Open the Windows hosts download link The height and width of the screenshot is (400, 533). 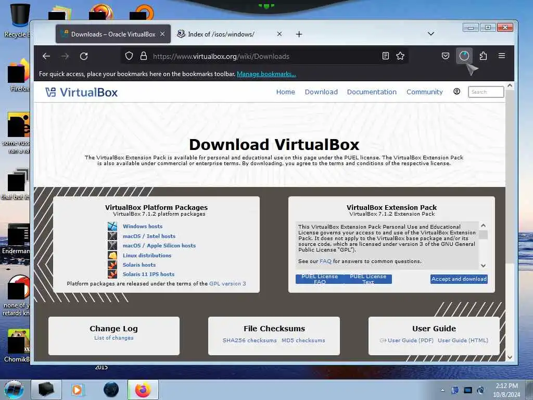143,226
